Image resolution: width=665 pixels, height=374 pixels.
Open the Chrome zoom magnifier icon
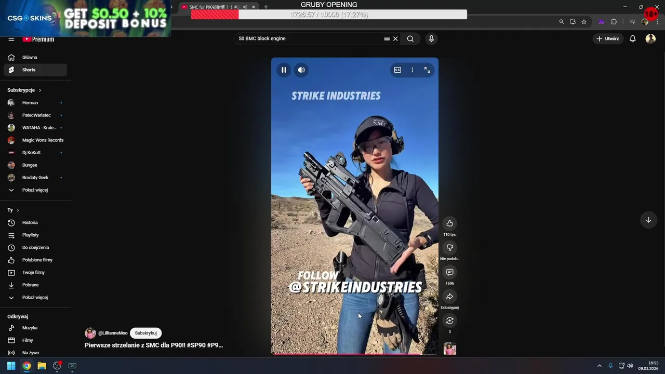[x=562, y=22]
